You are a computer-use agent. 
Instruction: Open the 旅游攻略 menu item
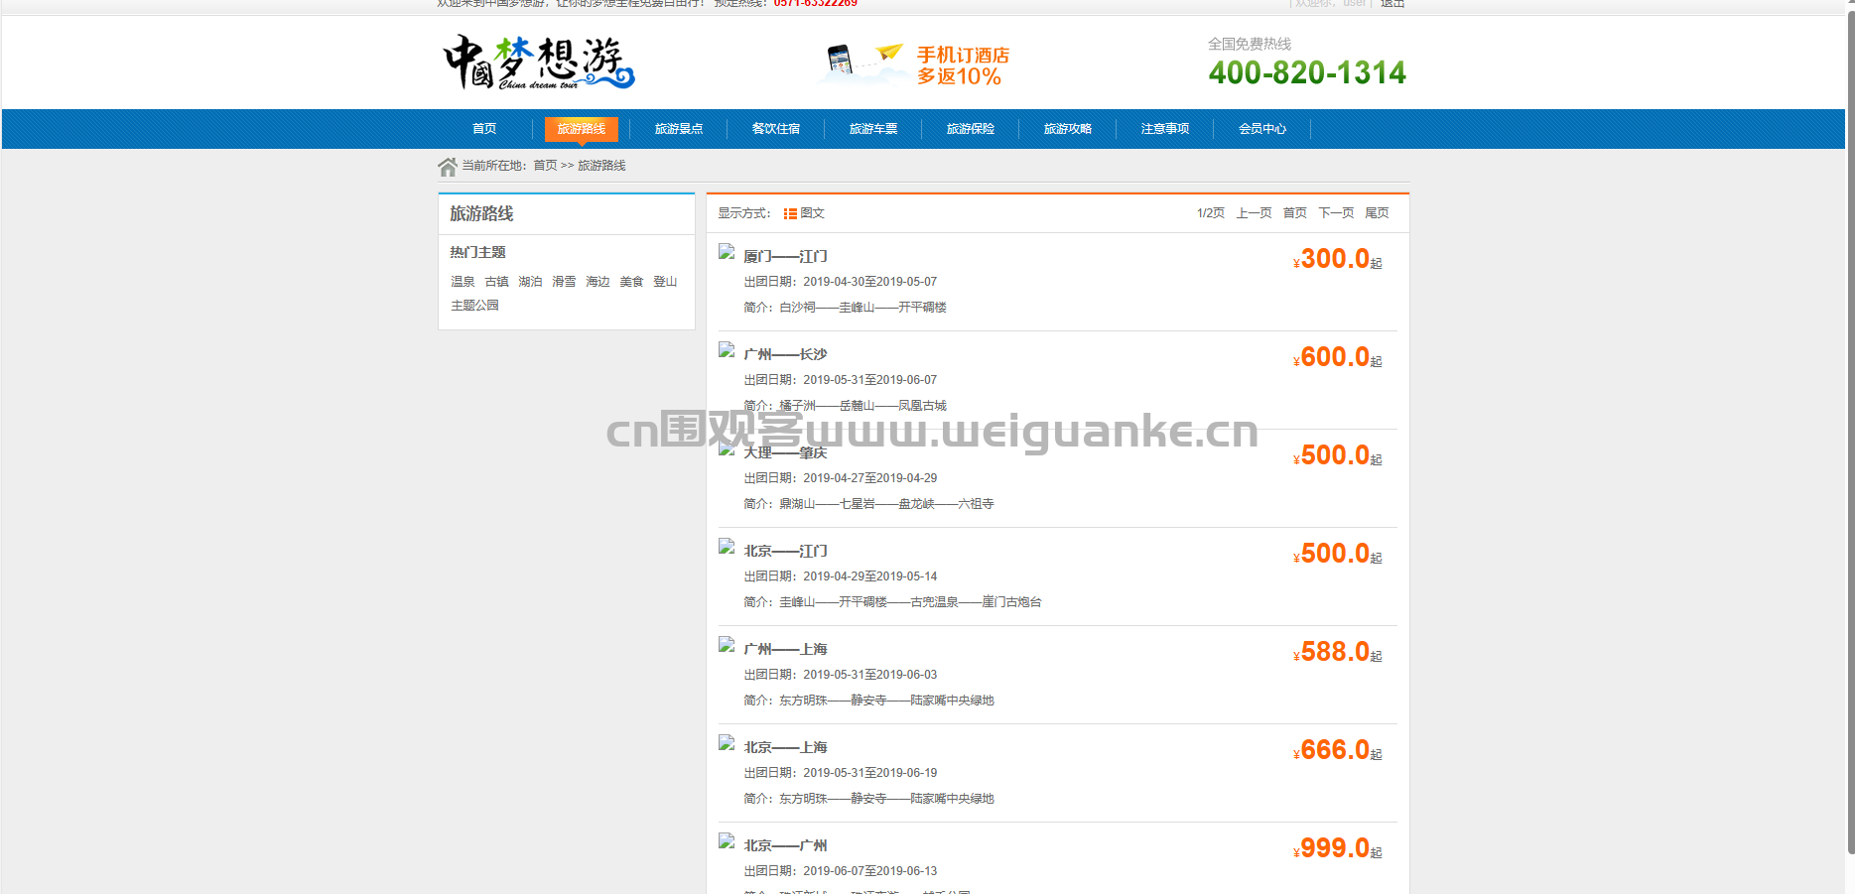point(1068,129)
